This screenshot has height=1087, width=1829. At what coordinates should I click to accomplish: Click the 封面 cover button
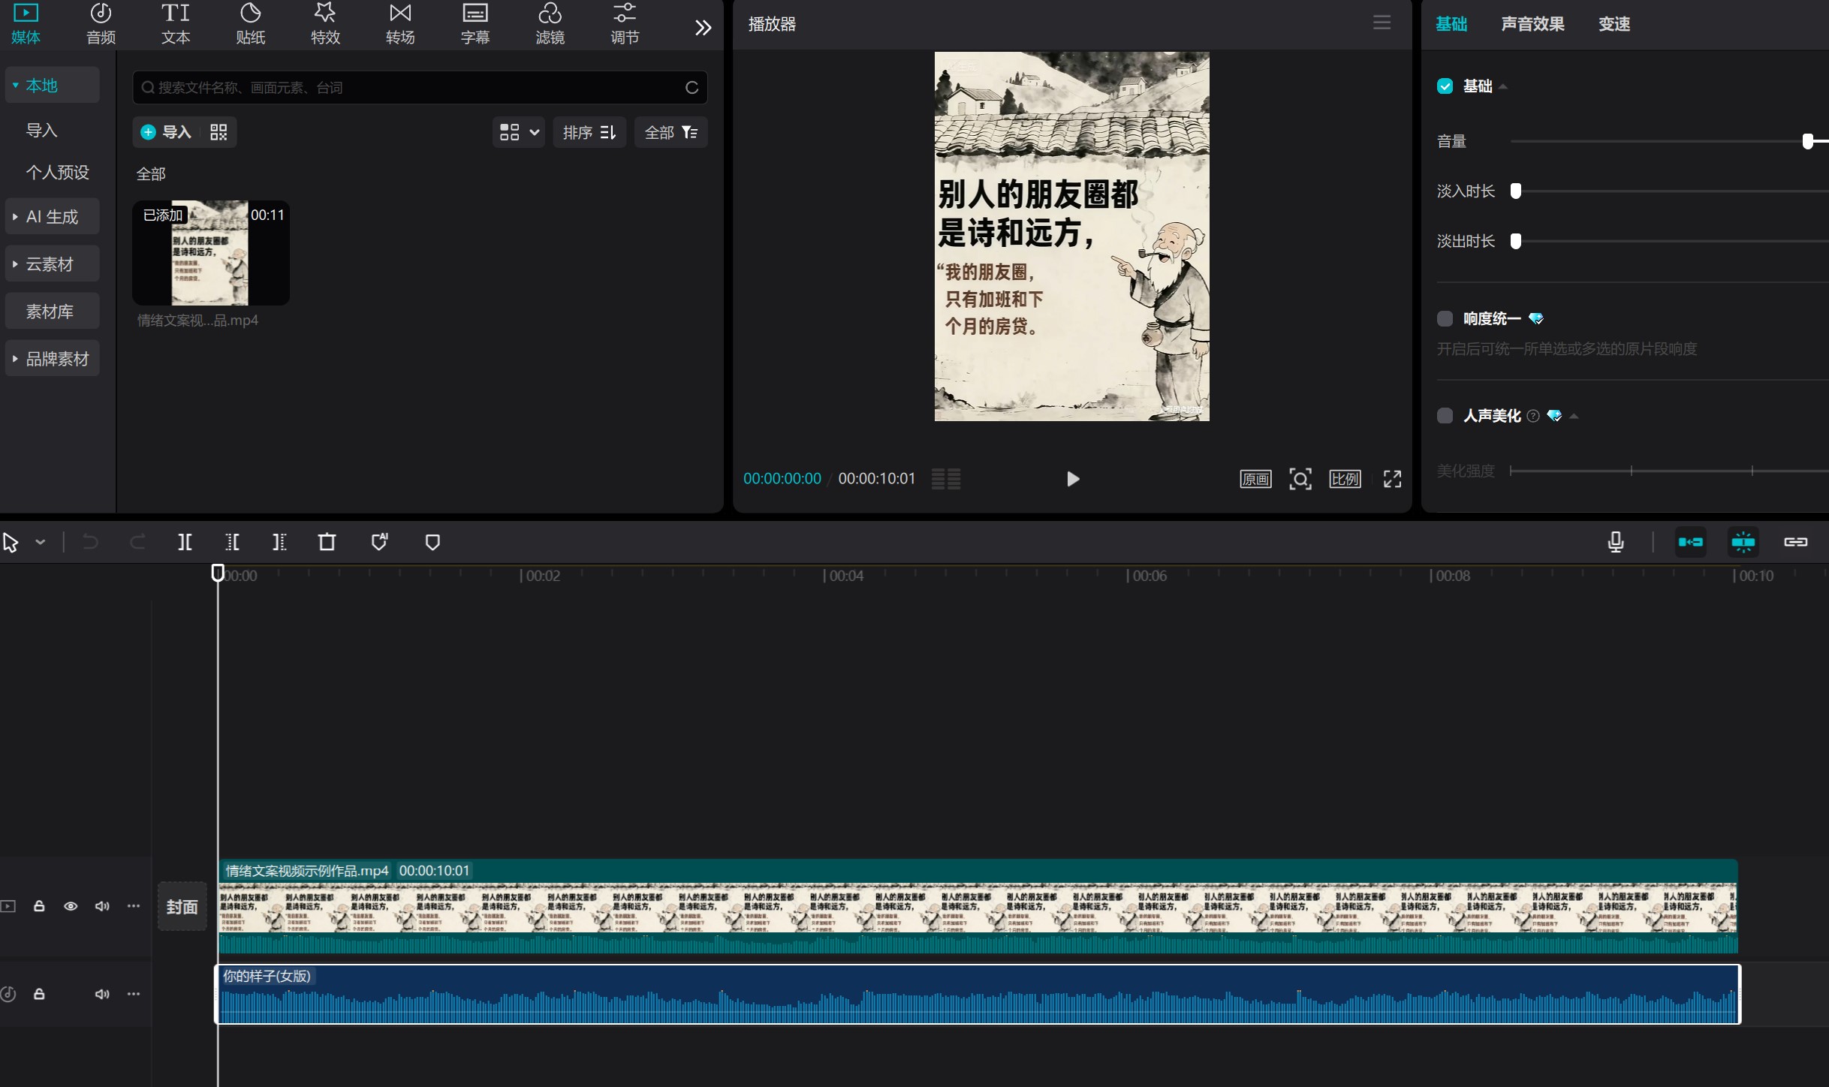182,907
